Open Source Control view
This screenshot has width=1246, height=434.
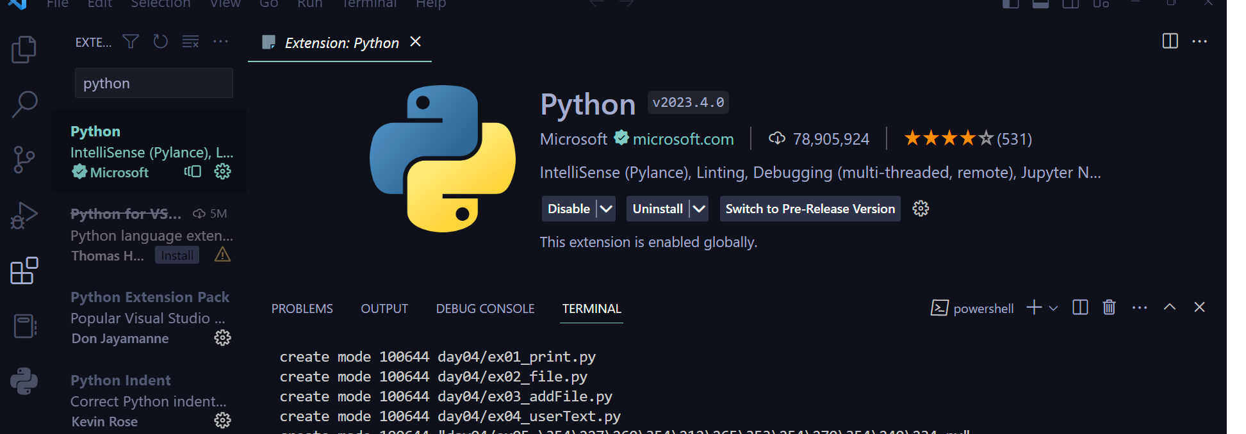tap(24, 159)
